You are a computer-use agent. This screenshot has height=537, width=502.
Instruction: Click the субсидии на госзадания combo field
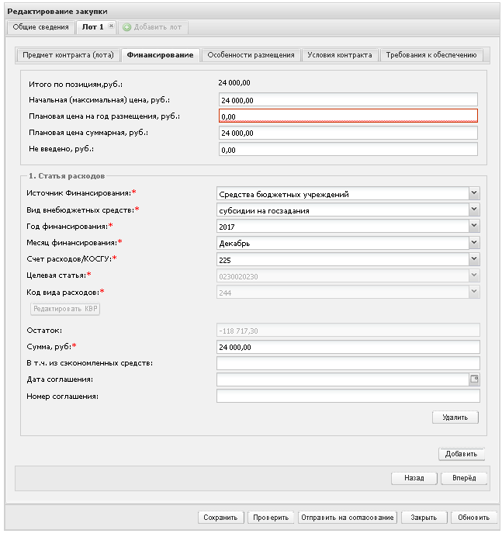pos(343,210)
